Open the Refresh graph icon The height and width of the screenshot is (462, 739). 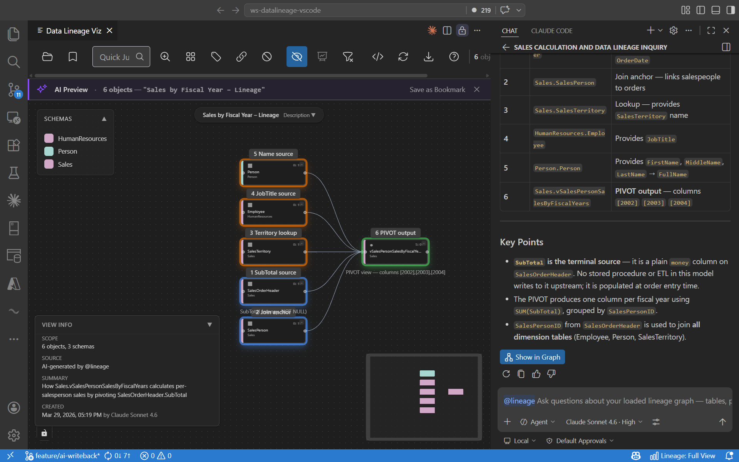(403, 57)
